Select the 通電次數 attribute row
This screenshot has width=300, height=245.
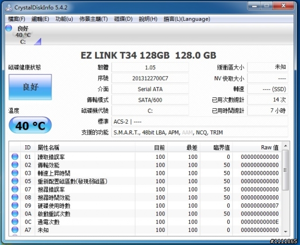[145, 222]
